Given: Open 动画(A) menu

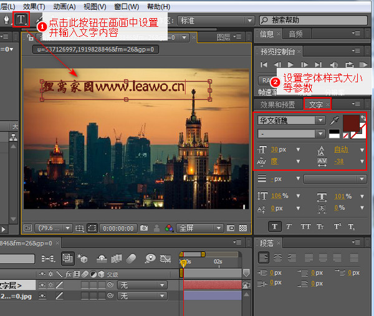Looking at the screenshot, I should pos(64,7).
